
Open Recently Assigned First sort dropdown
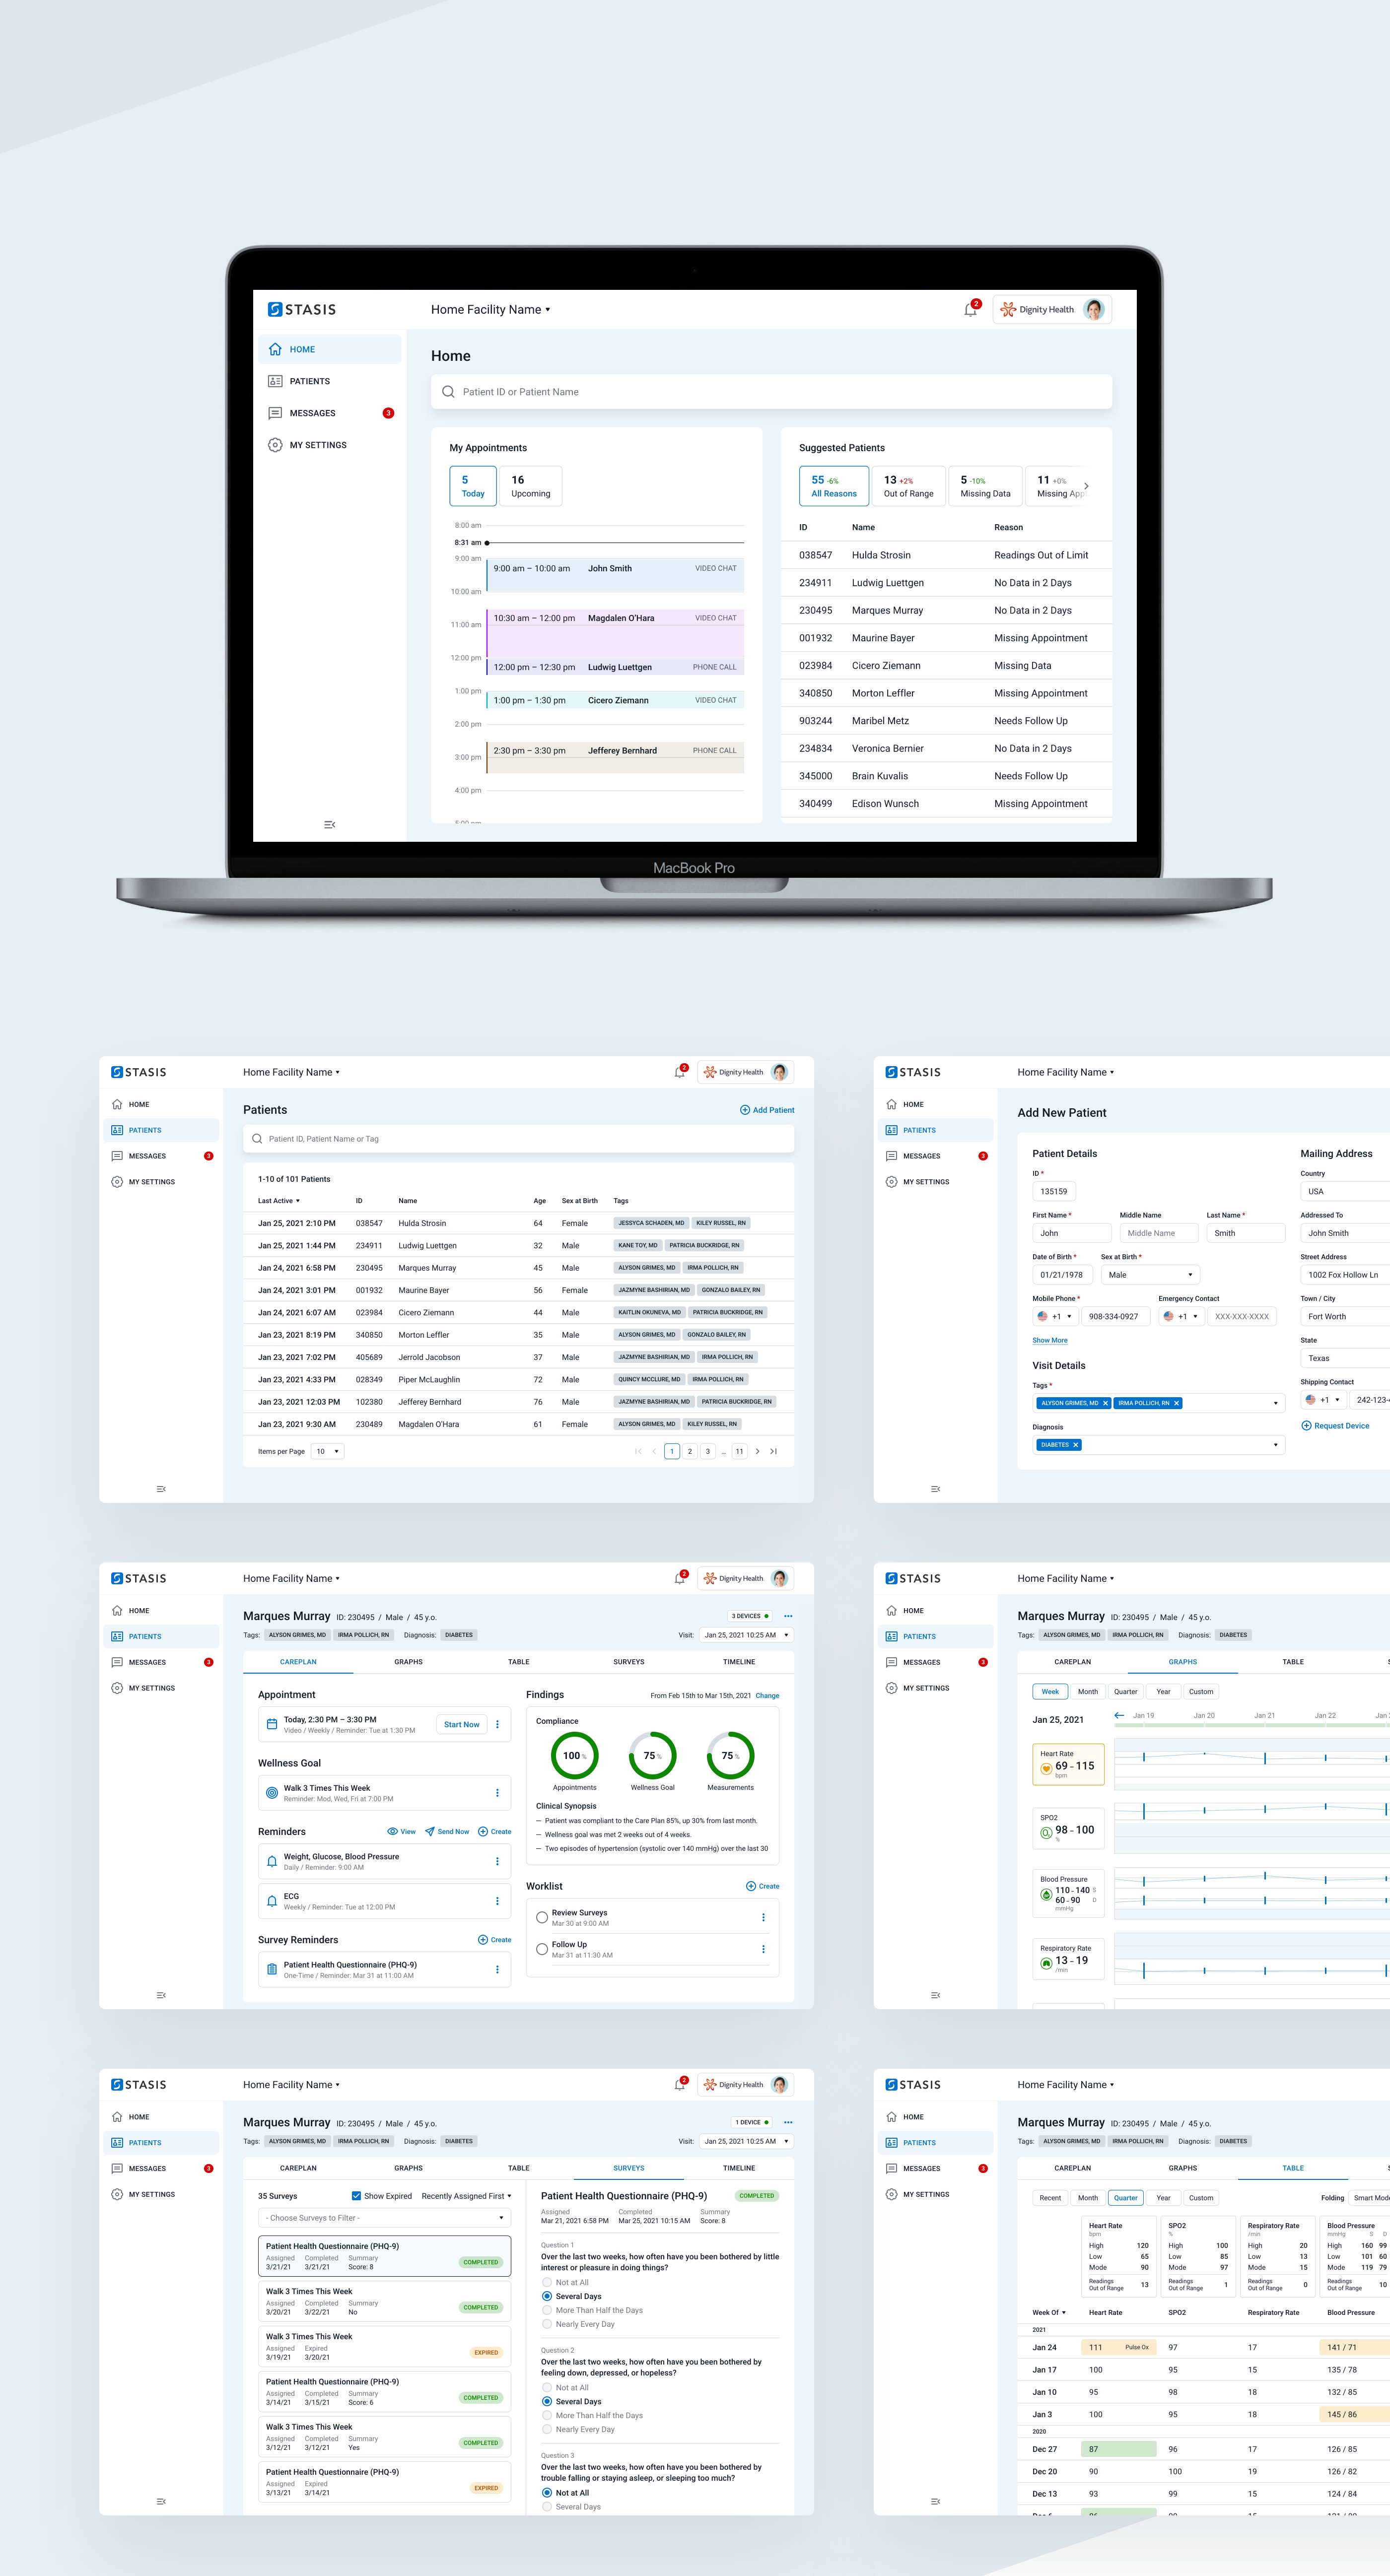coord(466,2196)
